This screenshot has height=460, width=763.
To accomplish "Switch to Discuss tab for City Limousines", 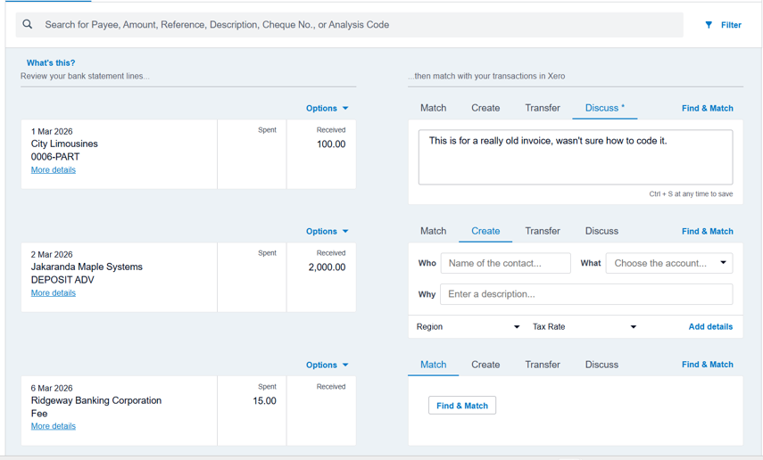I will (x=604, y=109).
